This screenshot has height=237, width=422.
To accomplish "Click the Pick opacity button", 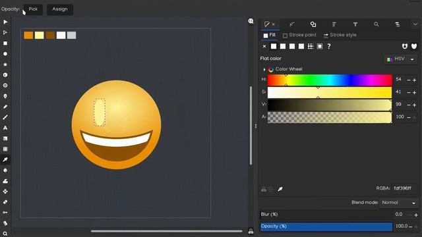I will click(33, 9).
